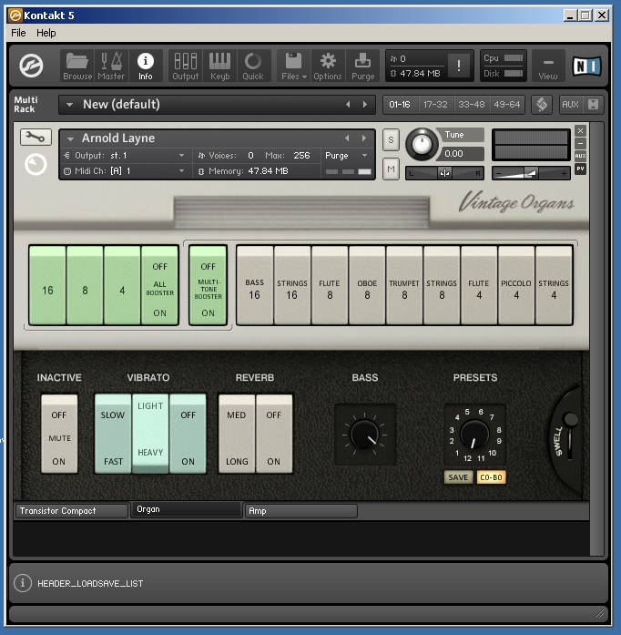Open the File menu
The width and height of the screenshot is (621, 635).
click(x=18, y=33)
